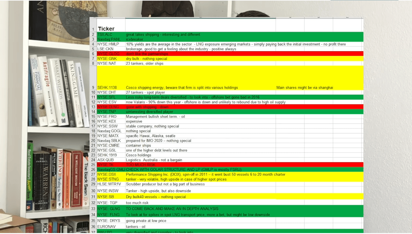Viewport: 412px width, 234px height.
Task: Select the green NYSE:SFL ticker cell
Action: pos(106,97)
